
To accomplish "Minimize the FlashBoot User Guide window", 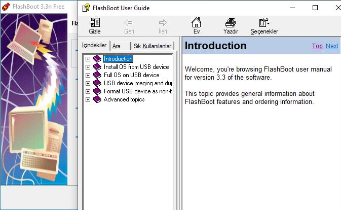I will tap(292, 8).
